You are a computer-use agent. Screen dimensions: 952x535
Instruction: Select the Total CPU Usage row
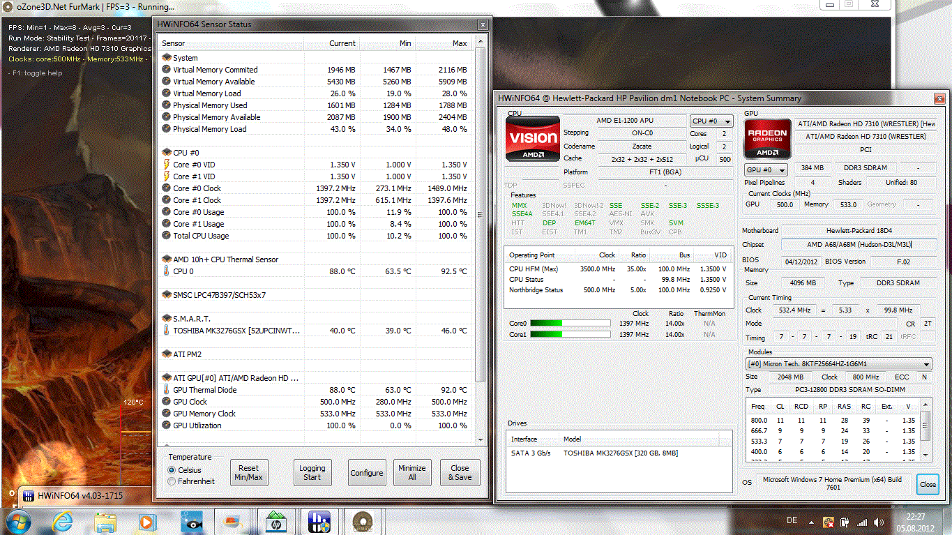316,236
